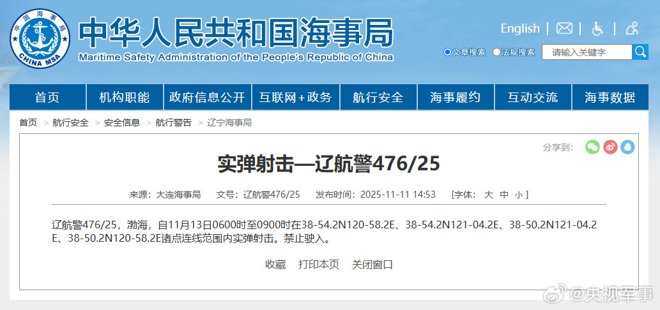Viewport: 660px width, 310px height.
Task: Open the 政府信息公开 navigation menu
Action: pyautogui.click(x=207, y=98)
